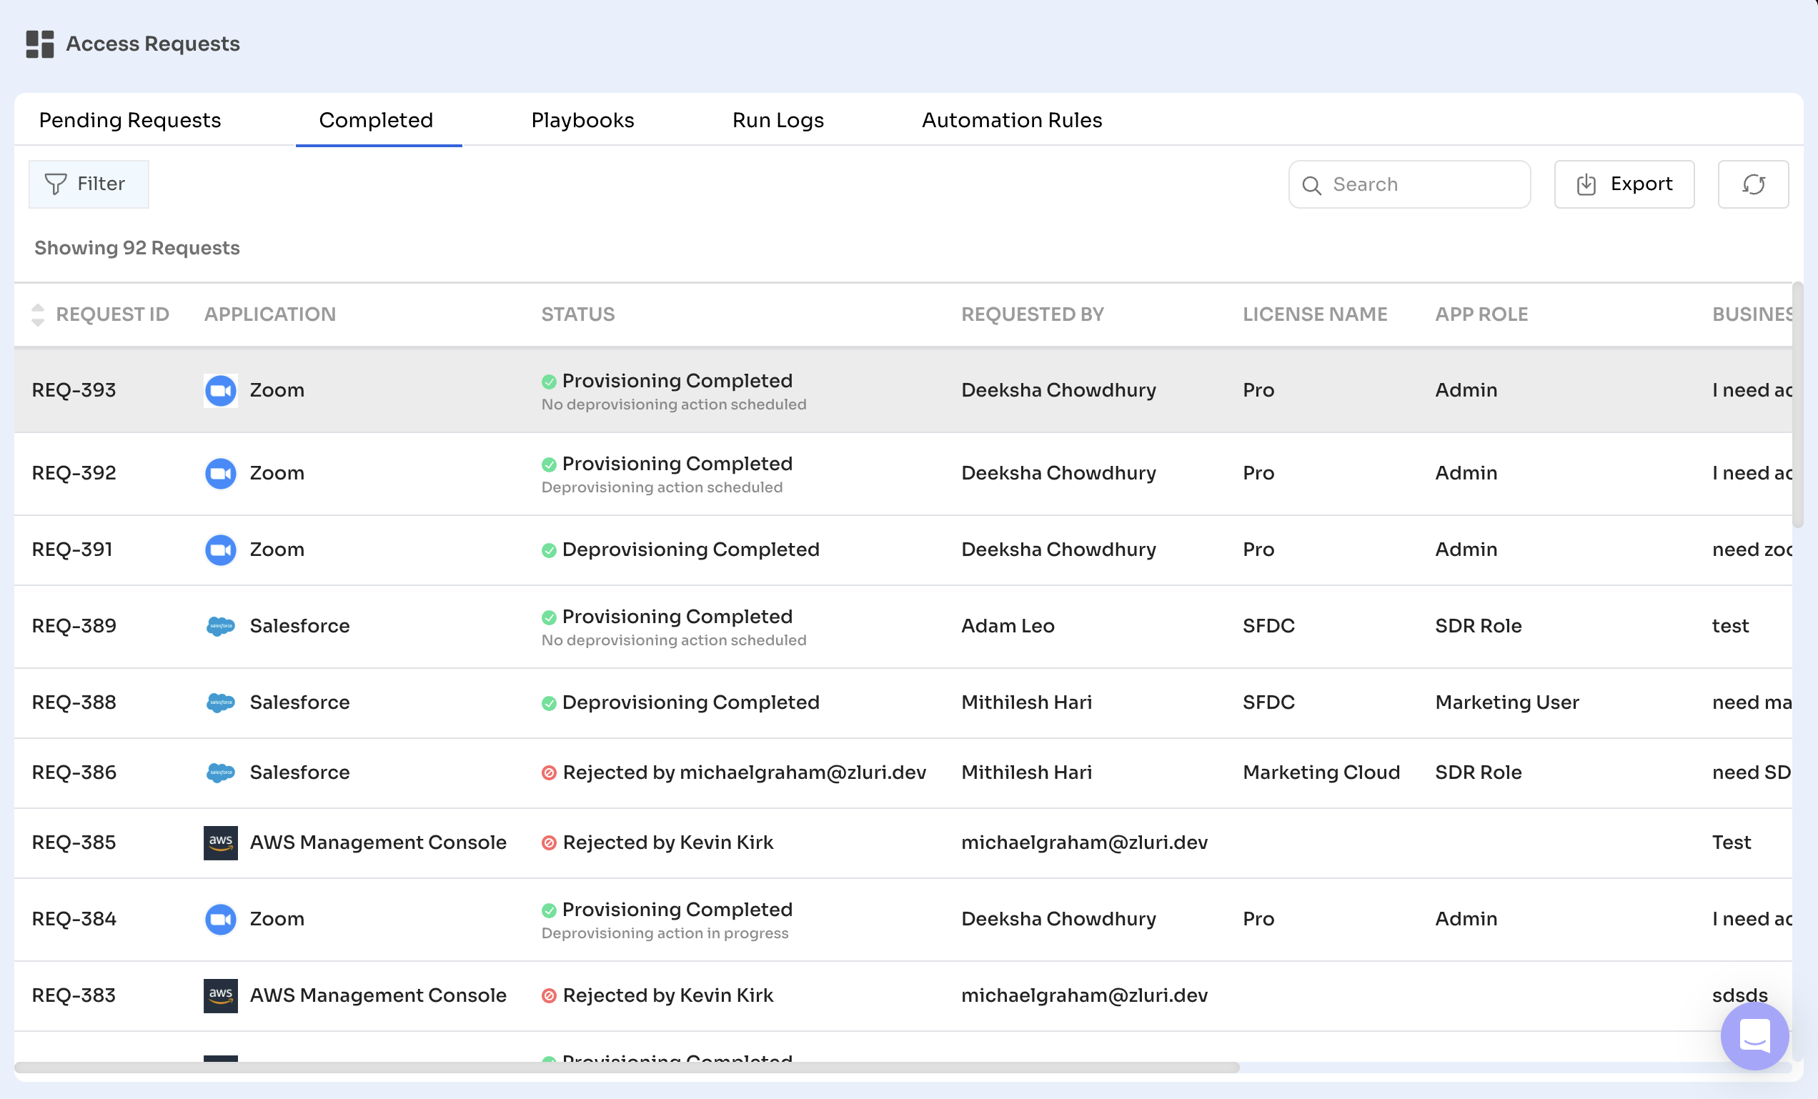Open request REQ-391

72,549
